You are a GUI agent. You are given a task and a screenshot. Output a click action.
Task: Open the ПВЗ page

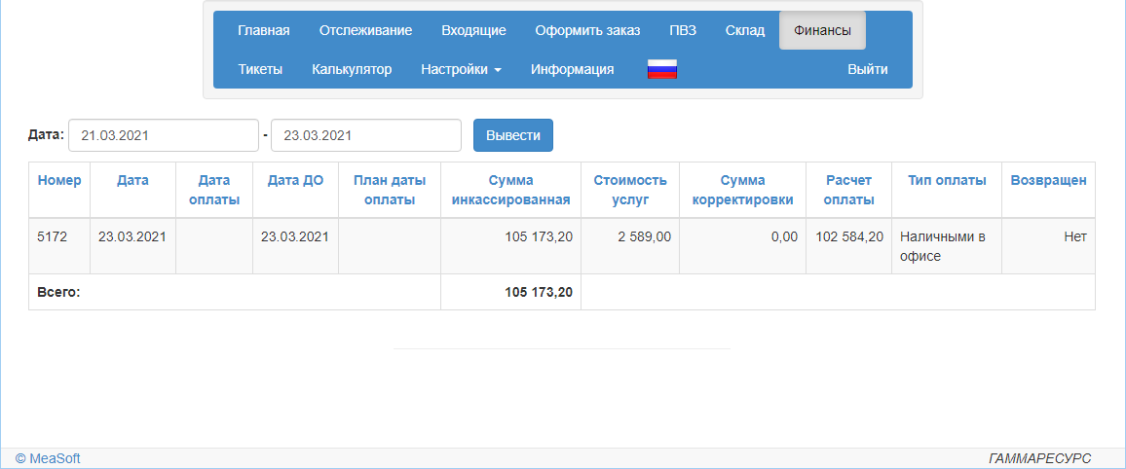click(x=683, y=30)
